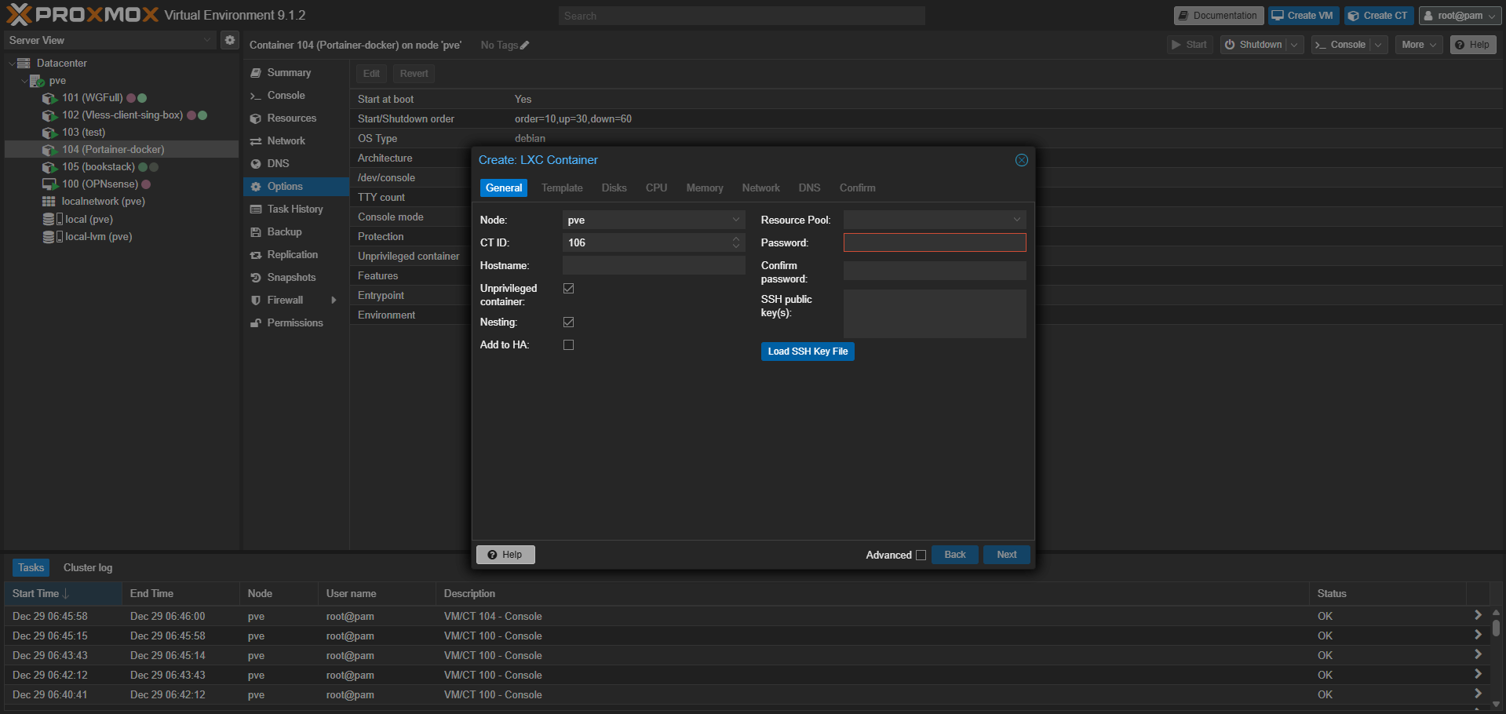Enable the Advanced checkbox in dialog
This screenshot has height=714, width=1506.
pos(921,556)
